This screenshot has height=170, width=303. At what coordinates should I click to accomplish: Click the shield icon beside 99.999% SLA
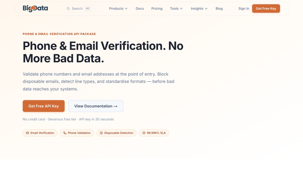(144, 133)
